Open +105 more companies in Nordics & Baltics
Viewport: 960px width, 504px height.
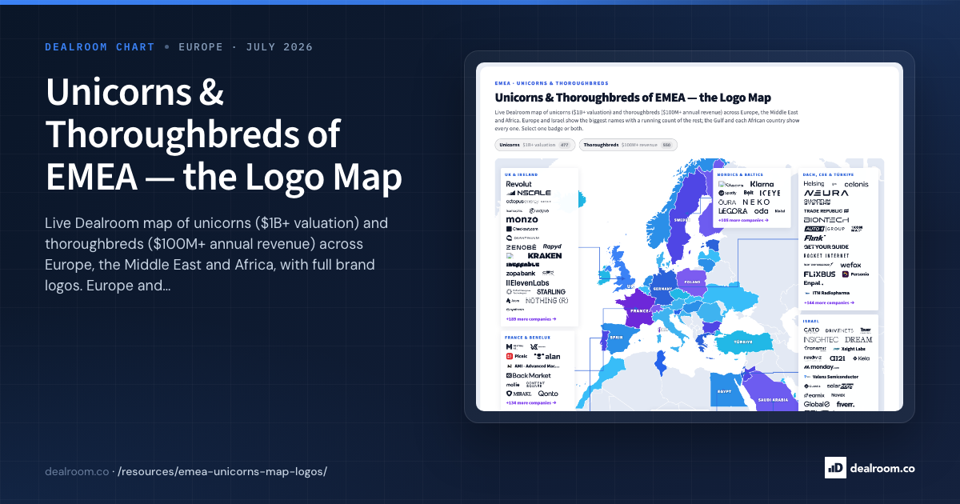[x=743, y=220]
